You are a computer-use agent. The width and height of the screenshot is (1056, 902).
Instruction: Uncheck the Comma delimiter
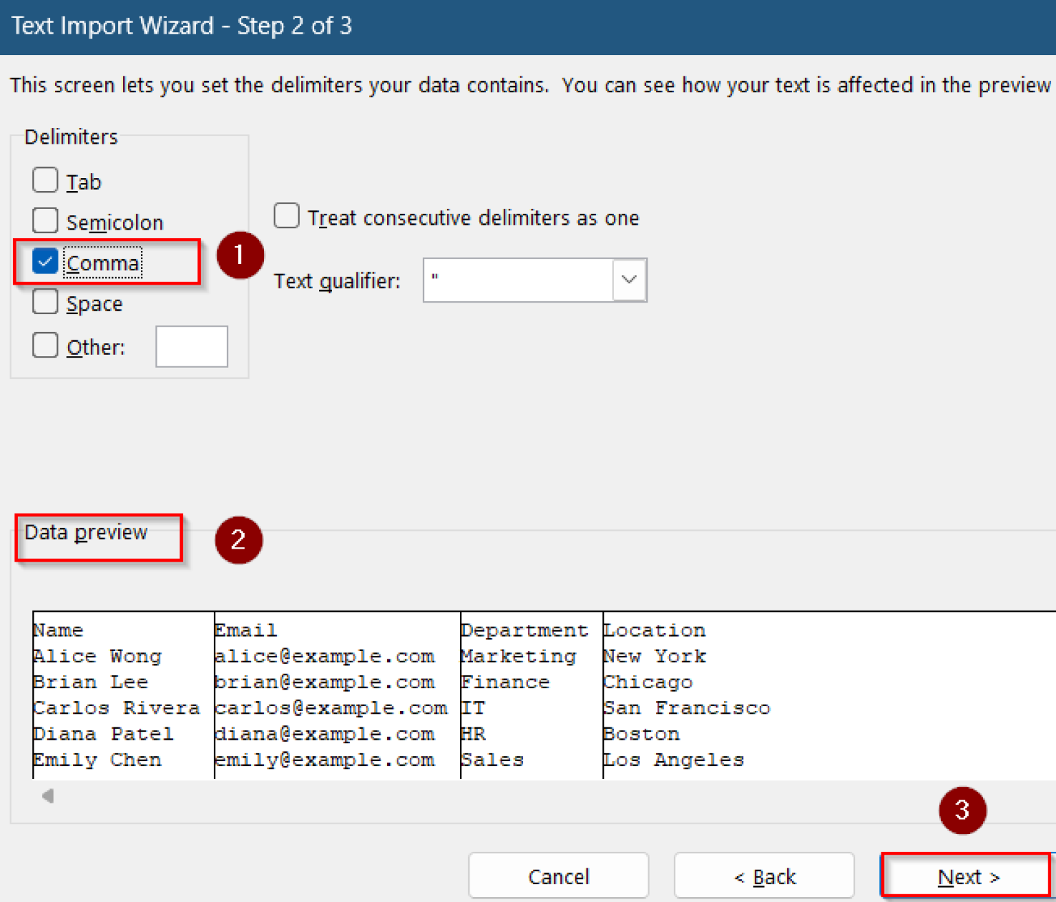tap(45, 261)
